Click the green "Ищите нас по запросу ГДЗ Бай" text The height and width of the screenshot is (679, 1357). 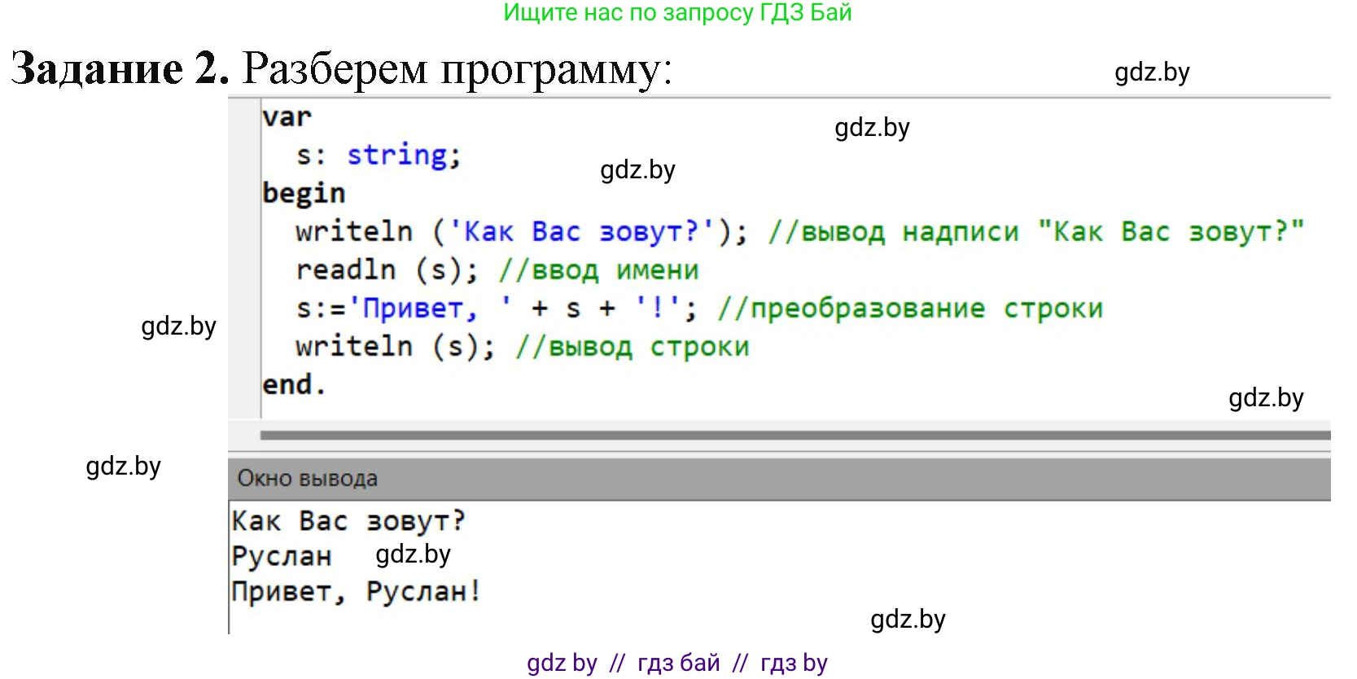point(676,13)
